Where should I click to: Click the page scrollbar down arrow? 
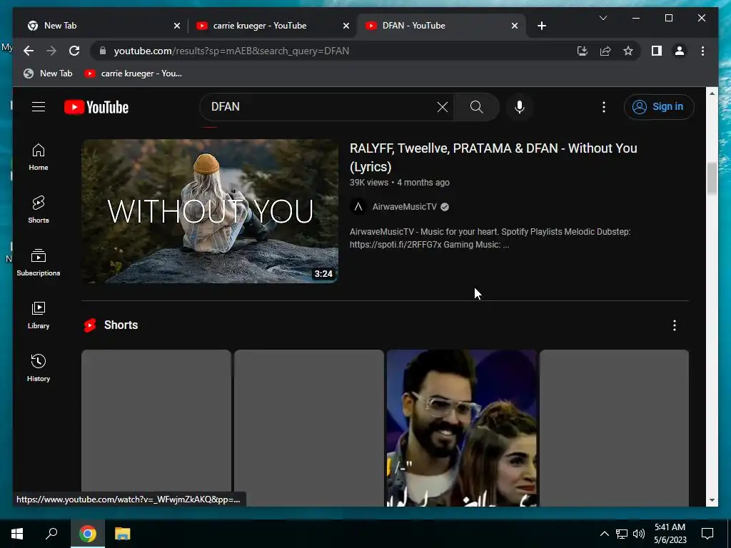click(712, 500)
